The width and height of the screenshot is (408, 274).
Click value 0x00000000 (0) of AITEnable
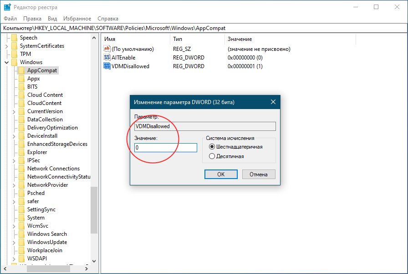click(x=245, y=58)
